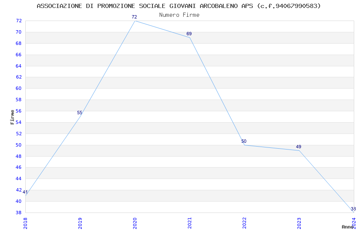The height and width of the screenshot is (231, 358).
Task: Click the y-axis tick label 60
Action: [19, 88]
